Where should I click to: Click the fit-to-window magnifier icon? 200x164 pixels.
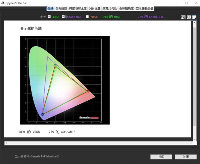194,17
